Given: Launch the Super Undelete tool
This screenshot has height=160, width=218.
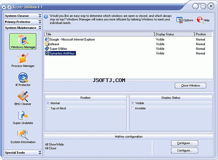Looking at the screenshot, I should (23, 117).
